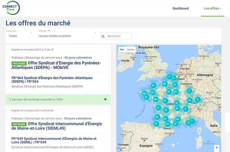Viewport: 230px width, 152px height.
Task: Click the map cluster labeled 65
Action: 146,97
